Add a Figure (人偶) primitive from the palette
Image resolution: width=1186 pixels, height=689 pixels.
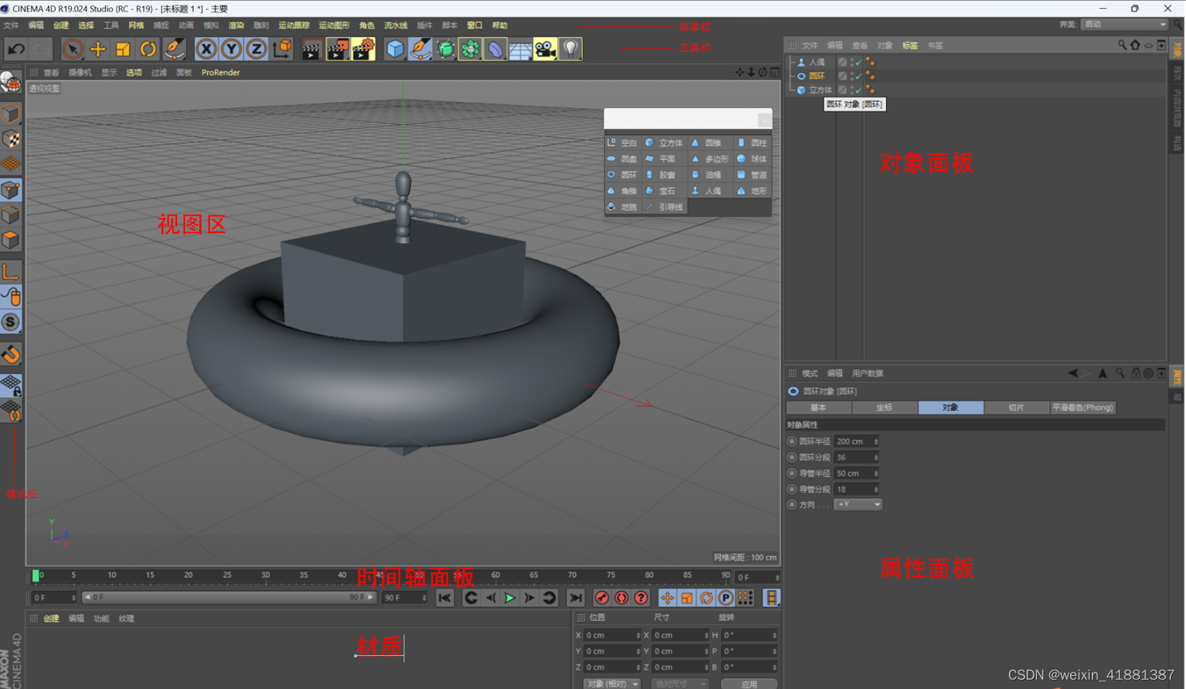(709, 191)
